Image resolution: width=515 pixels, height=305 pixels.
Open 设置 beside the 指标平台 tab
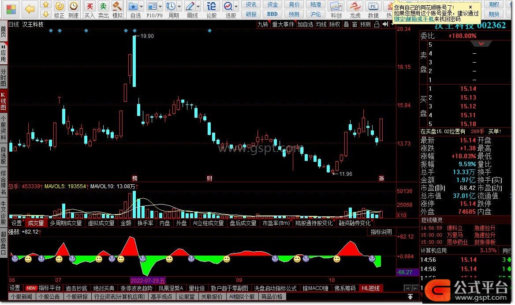point(15,288)
